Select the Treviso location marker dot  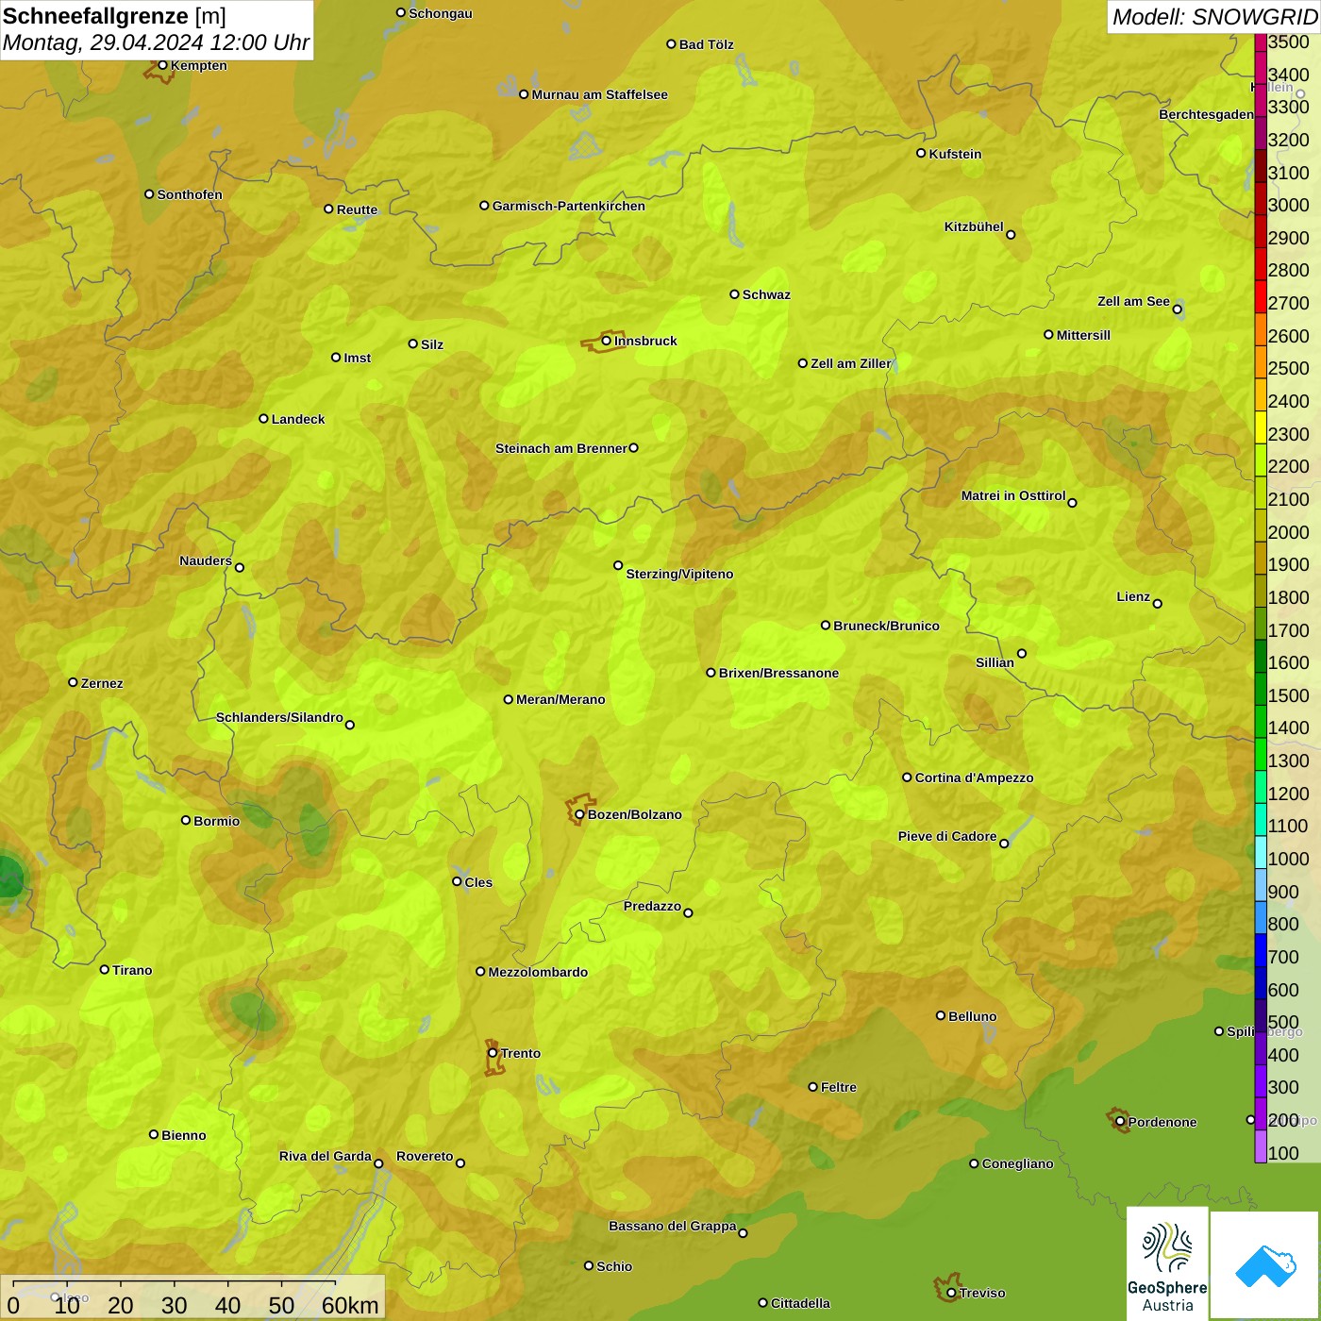[951, 1293]
